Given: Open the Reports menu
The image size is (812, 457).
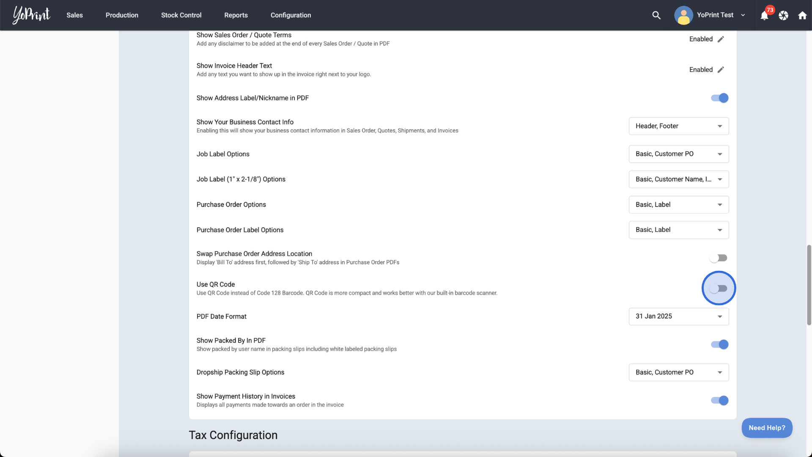Looking at the screenshot, I should (x=236, y=15).
